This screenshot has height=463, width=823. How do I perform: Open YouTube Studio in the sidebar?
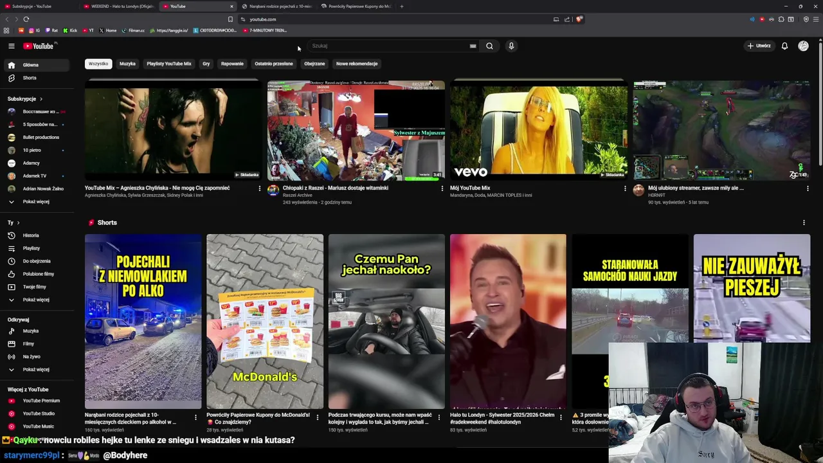[x=38, y=413]
